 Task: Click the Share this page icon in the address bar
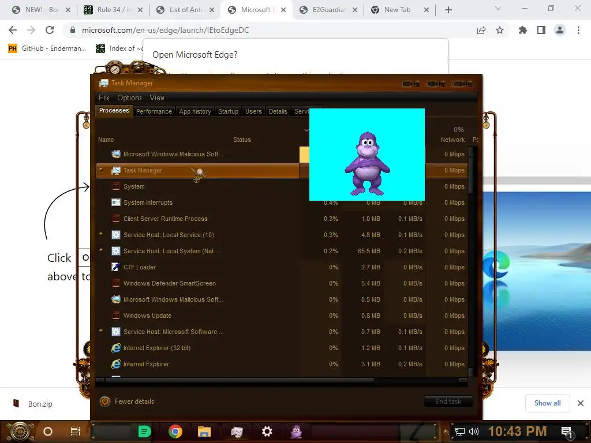(x=481, y=30)
